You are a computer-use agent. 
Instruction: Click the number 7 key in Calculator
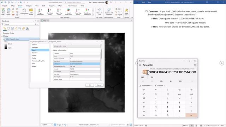click(156, 103)
